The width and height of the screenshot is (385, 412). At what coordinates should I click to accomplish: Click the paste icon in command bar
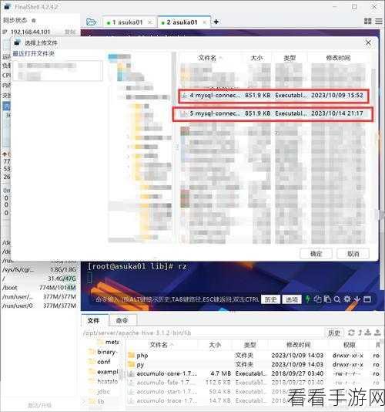[x=327, y=299]
